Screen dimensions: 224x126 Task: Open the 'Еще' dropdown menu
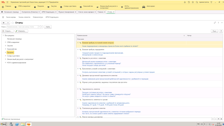tap(215, 31)
